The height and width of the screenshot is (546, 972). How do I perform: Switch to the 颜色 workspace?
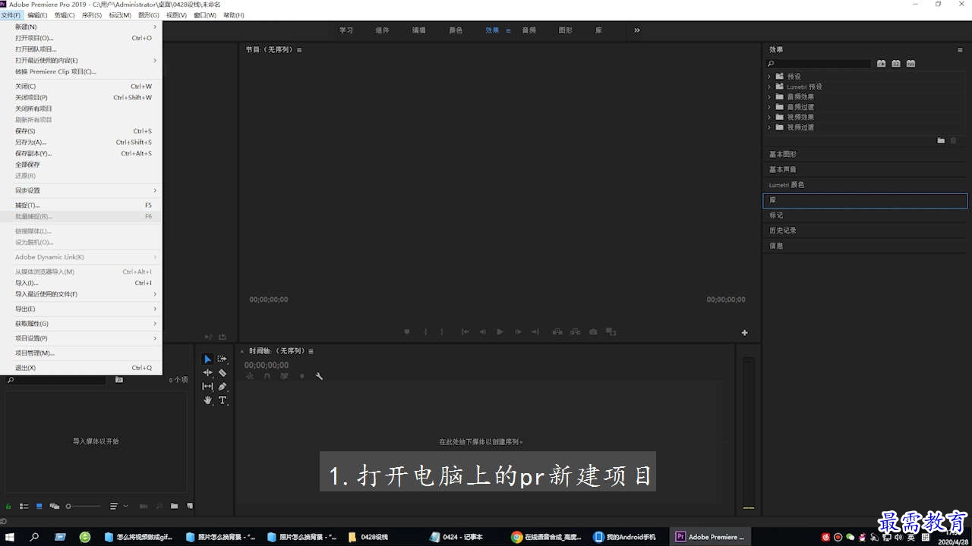point(456,30)
